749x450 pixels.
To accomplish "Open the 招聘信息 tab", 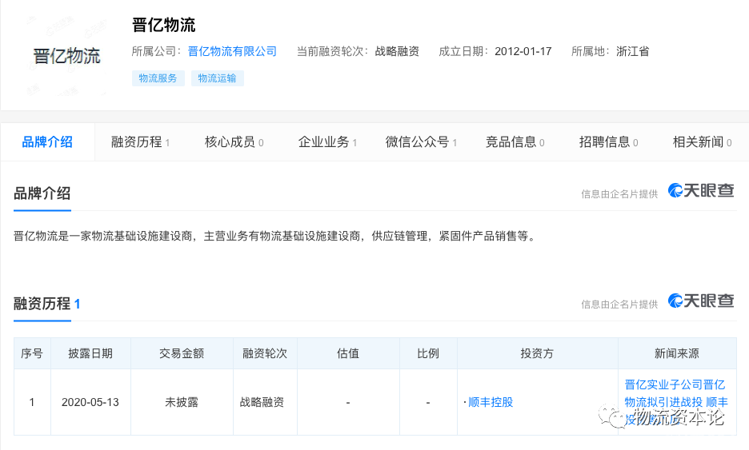I will point(608,141).
